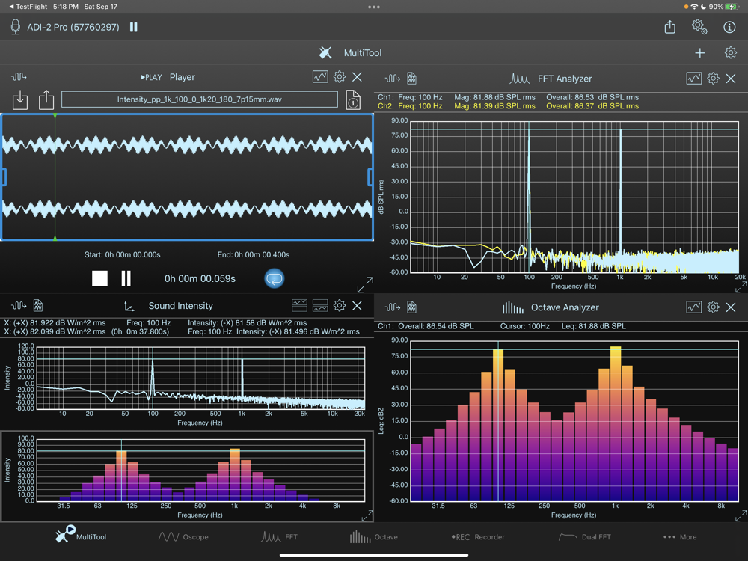Open FFT Analyzer settings gear
The width and height of the screenshot is (748, 561).
click(713, 78)
